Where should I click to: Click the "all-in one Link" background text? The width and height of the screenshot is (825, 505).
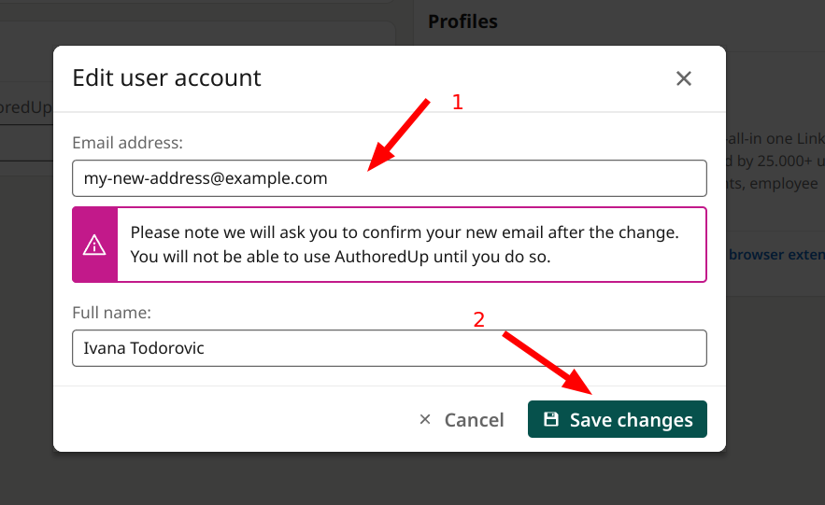coord(775,139)
